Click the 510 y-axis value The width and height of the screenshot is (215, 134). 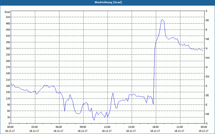tap(8, 17)
